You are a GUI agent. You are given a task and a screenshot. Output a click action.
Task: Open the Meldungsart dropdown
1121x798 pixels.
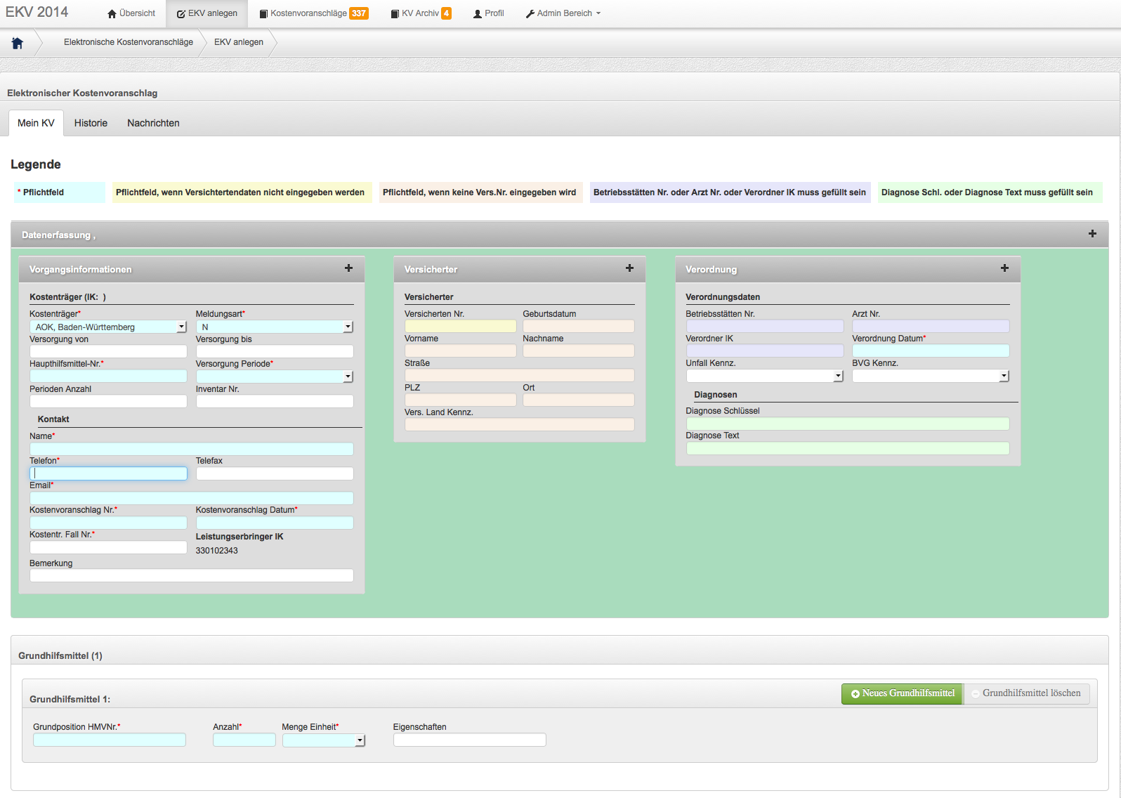click(x=274, y=327)
